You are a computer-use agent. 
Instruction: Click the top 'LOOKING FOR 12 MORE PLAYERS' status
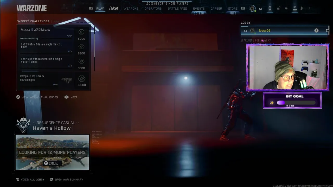(x=167, y=4)
